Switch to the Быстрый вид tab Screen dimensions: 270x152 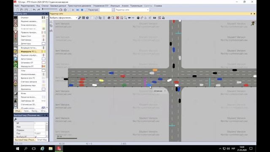(x=25, y=140)
